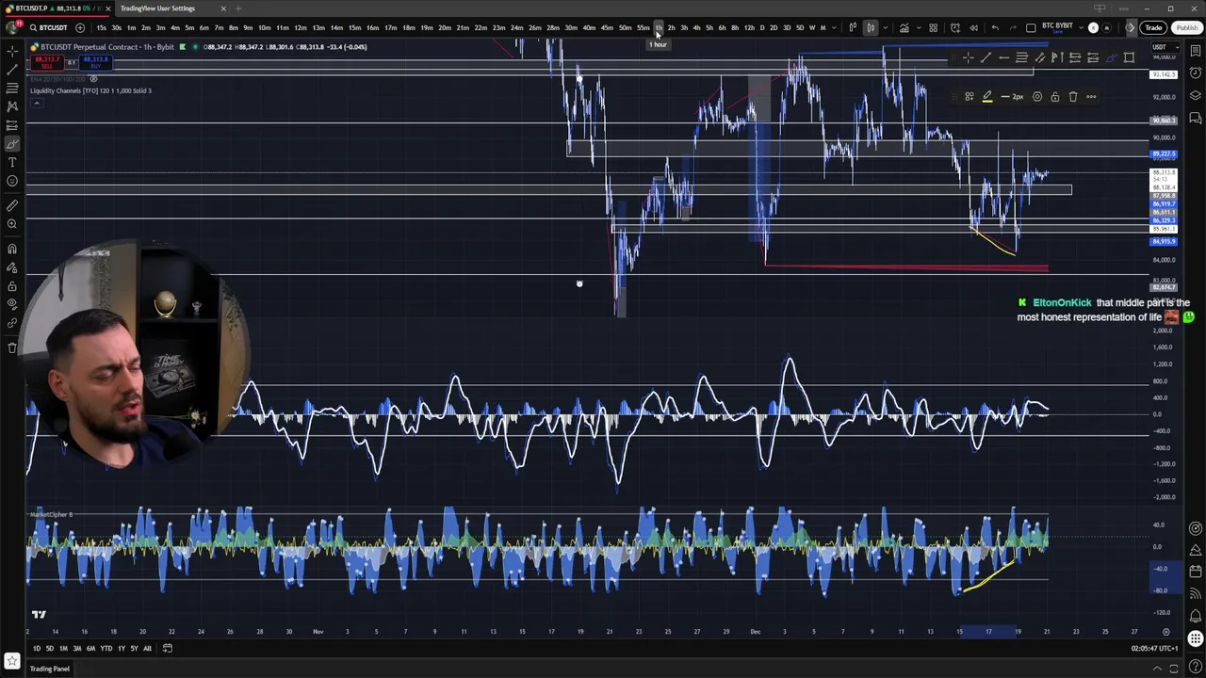Select trend line in floating drawing toolbar
Screen dimensions: 1206x678
coord(986,57)
